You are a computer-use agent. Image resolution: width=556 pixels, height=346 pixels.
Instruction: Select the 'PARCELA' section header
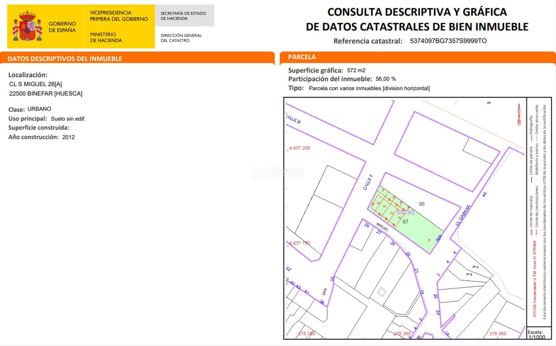[x=302, y=57]
